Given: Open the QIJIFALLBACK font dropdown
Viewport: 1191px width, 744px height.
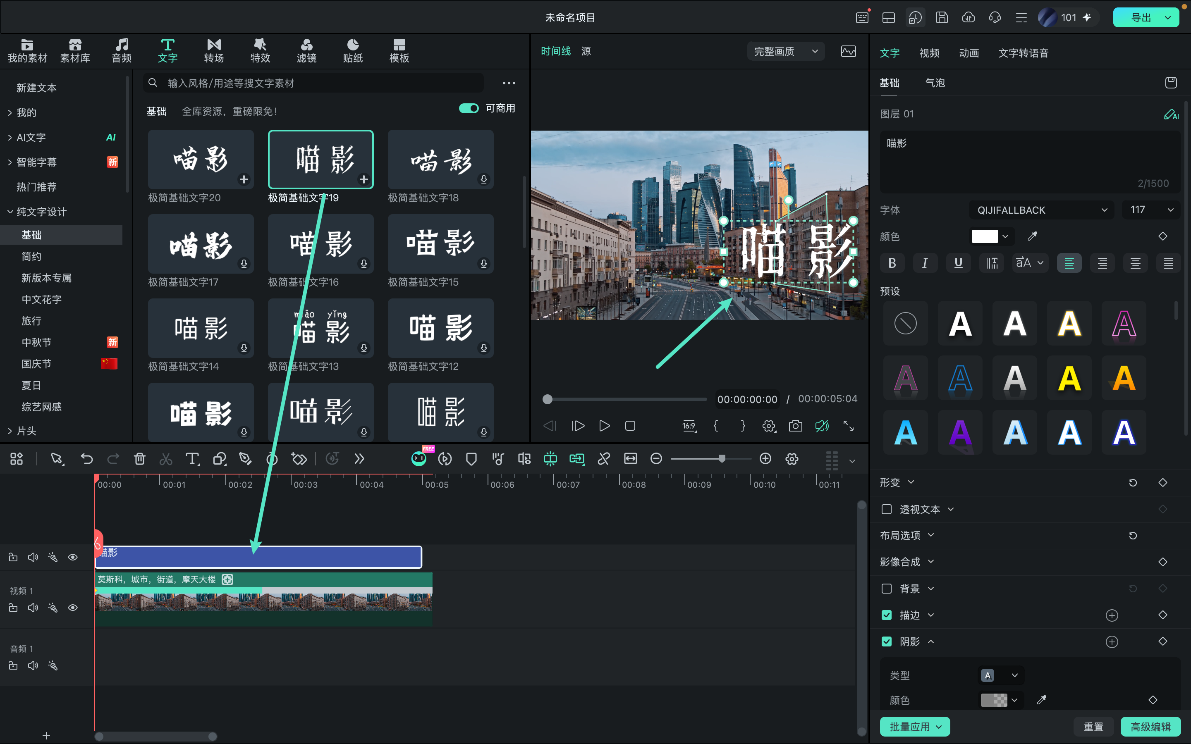Looking at the screenshot, I should click(x=1042, y=210).
